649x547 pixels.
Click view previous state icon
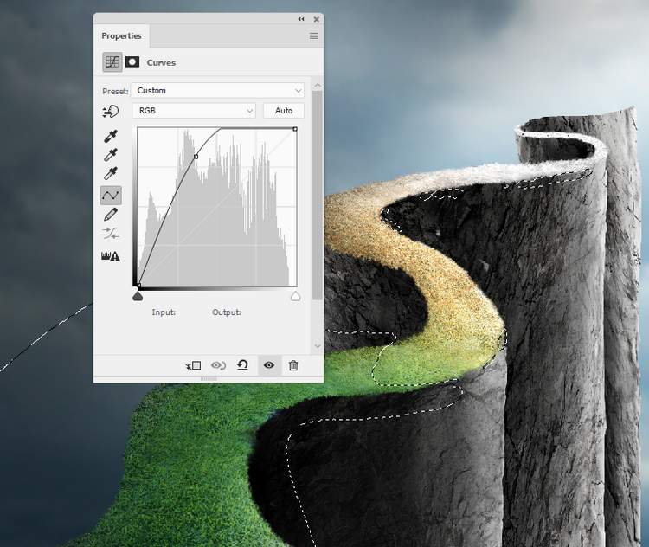(x=218, y=365)
